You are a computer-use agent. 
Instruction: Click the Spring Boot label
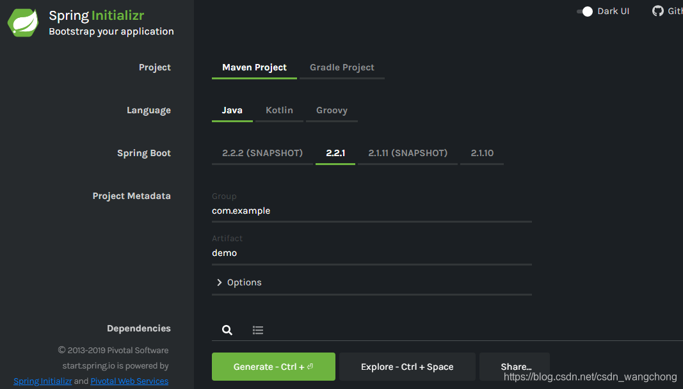tap(144, 154)
